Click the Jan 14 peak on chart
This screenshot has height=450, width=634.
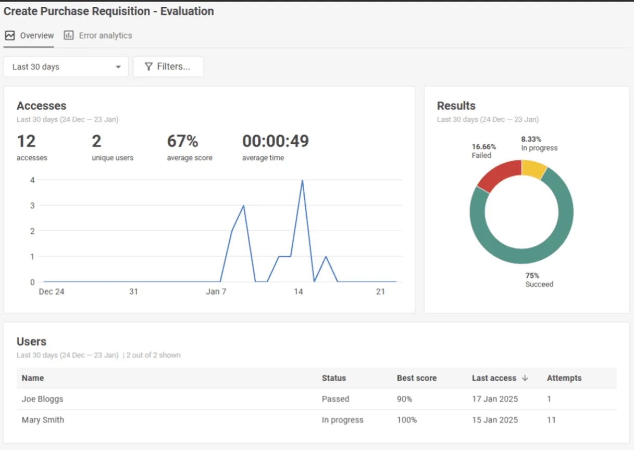[x=302, y=180]
